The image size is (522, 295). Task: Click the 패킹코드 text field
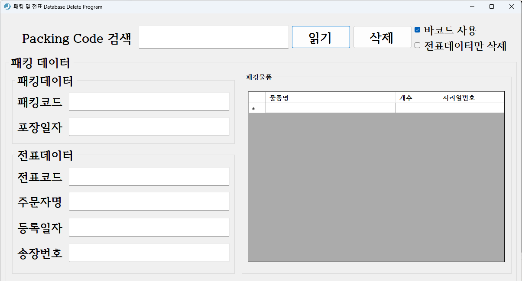[x=149, y=101]
